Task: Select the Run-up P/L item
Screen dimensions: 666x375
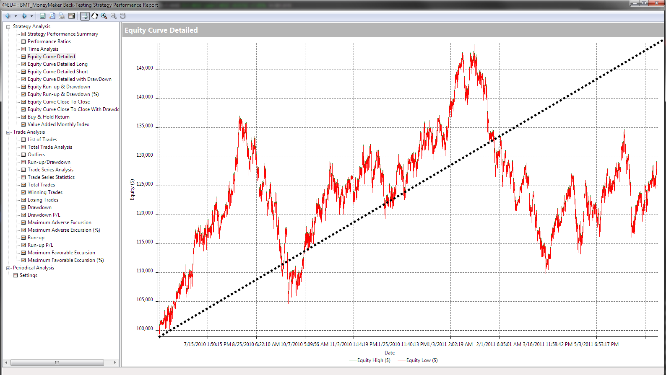Action: pyautogui.click(x=40, y=245)
